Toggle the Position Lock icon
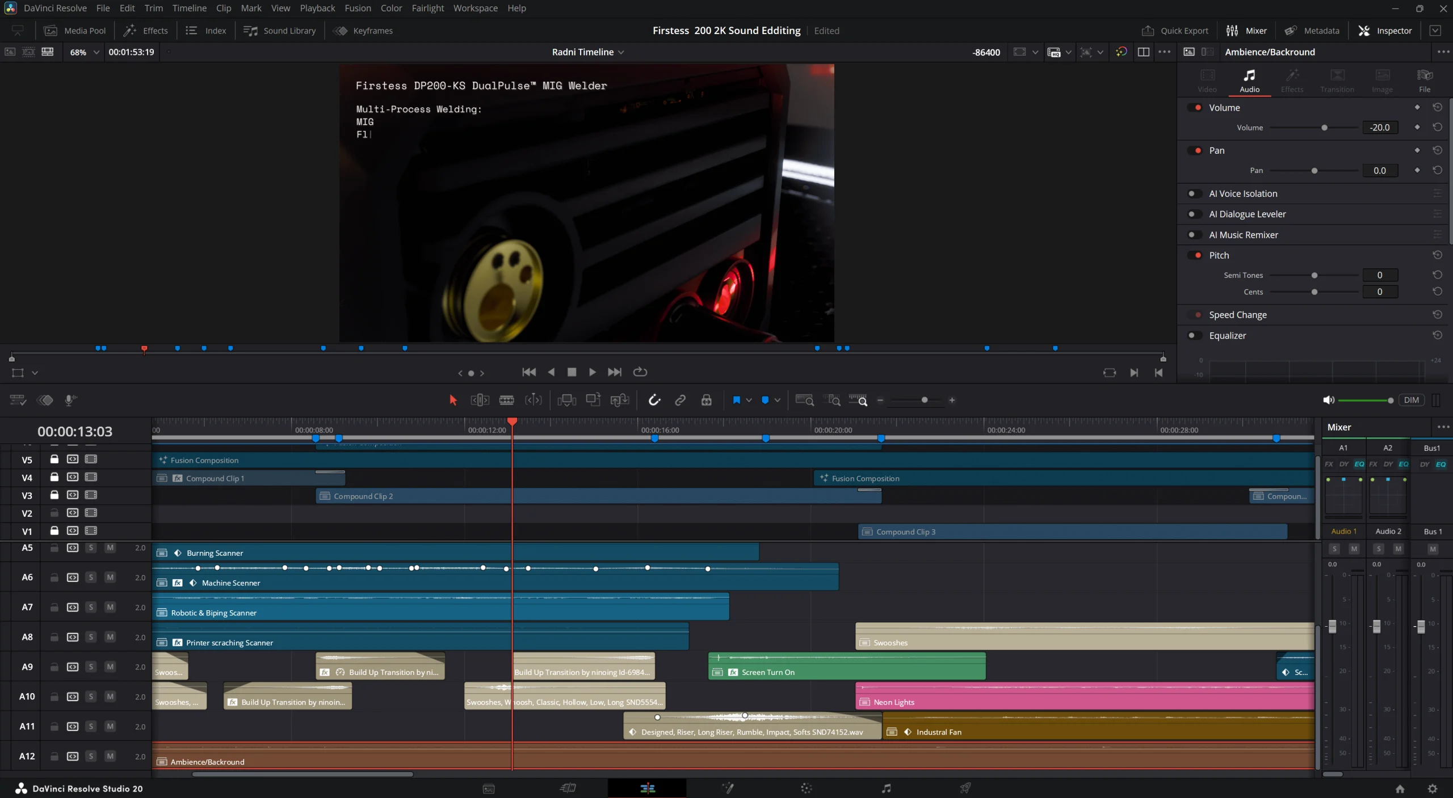The height and width of the screenshot is (798, 1453). tap(706, 400)
